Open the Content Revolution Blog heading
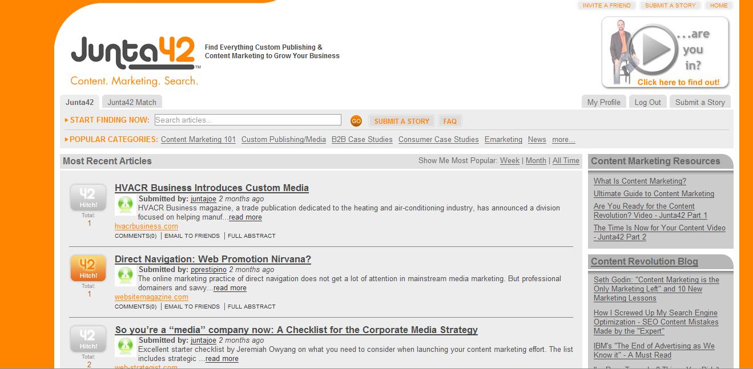Viewport: 753px width, 369px height. [645, 261]
